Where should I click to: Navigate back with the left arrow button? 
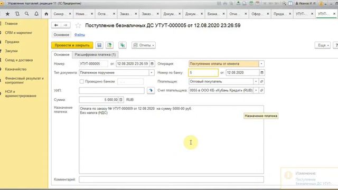pos(56,25)
